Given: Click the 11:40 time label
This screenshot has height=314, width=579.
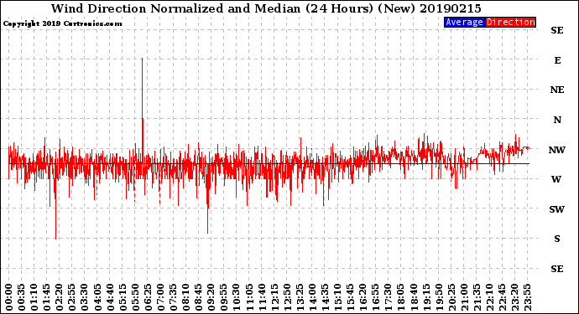Looking at the screenshot, I should point(262,297).
